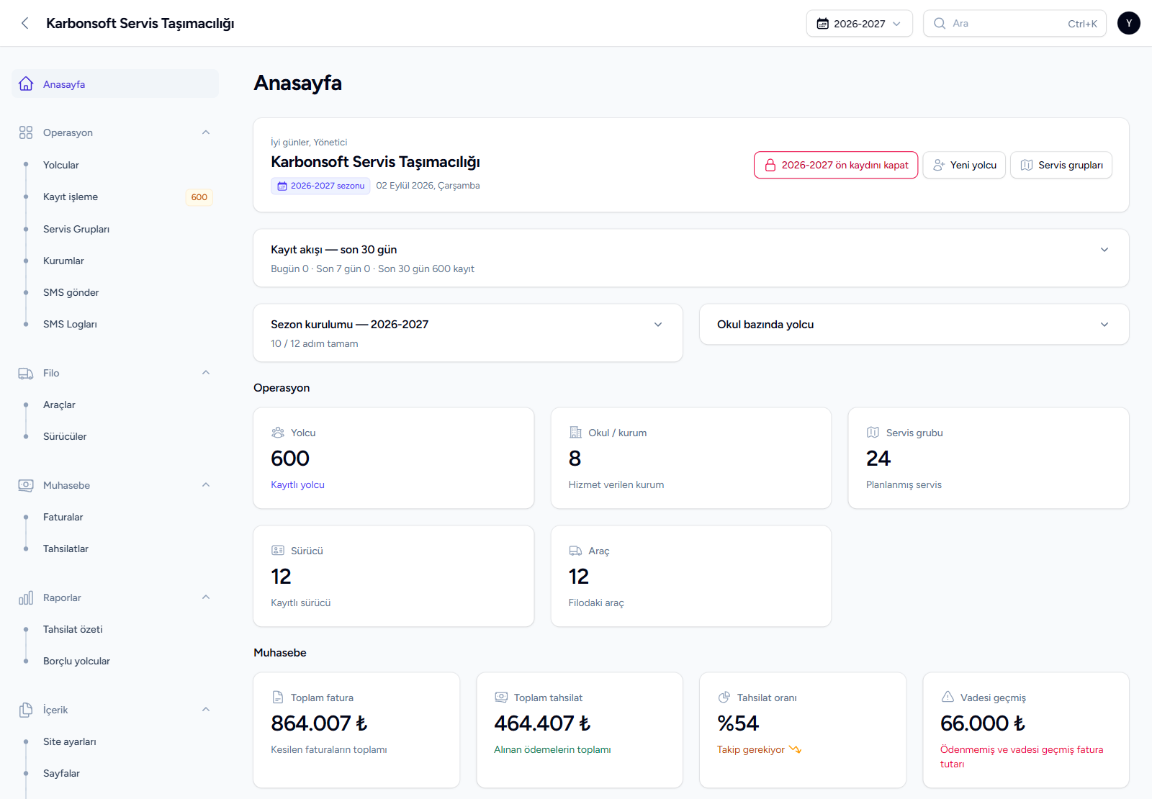1152x799 pixels.
Task: Click the Operasyon grid icon
Action: coord(26,132)
